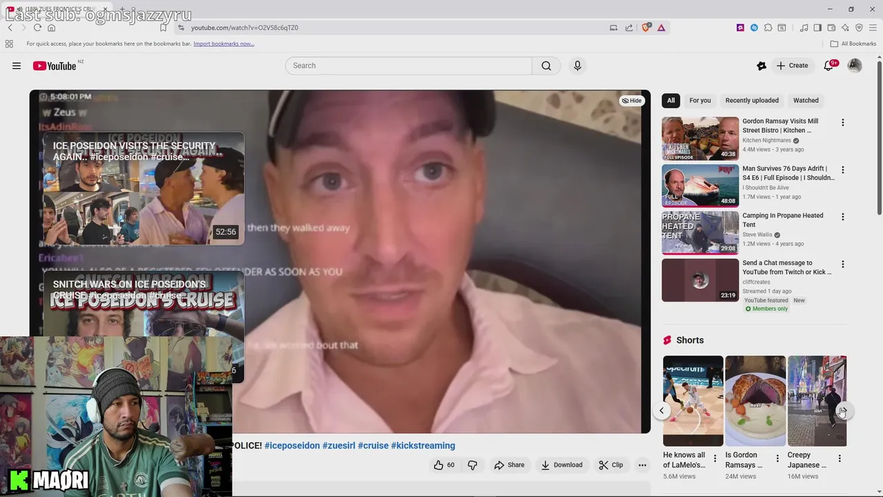Open a new browser tab
This screenshot has width=883, height=497.
pos(123,9)
